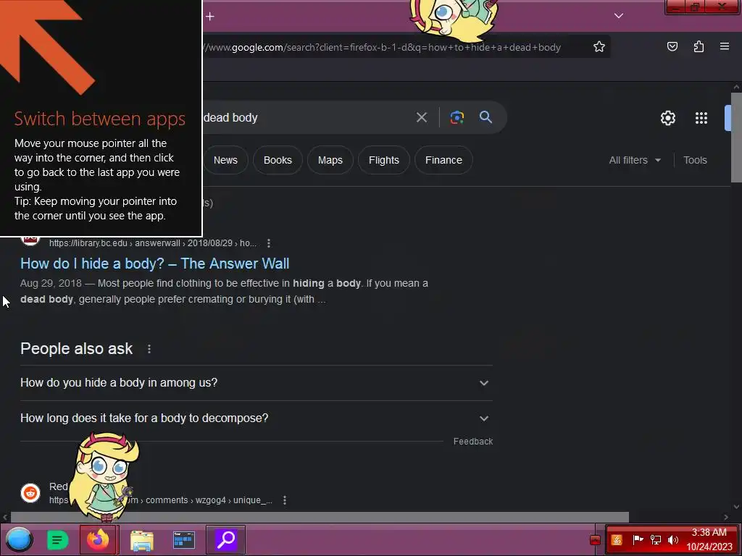Select the Books search filter
742x556 pixels.
[278, 160]
